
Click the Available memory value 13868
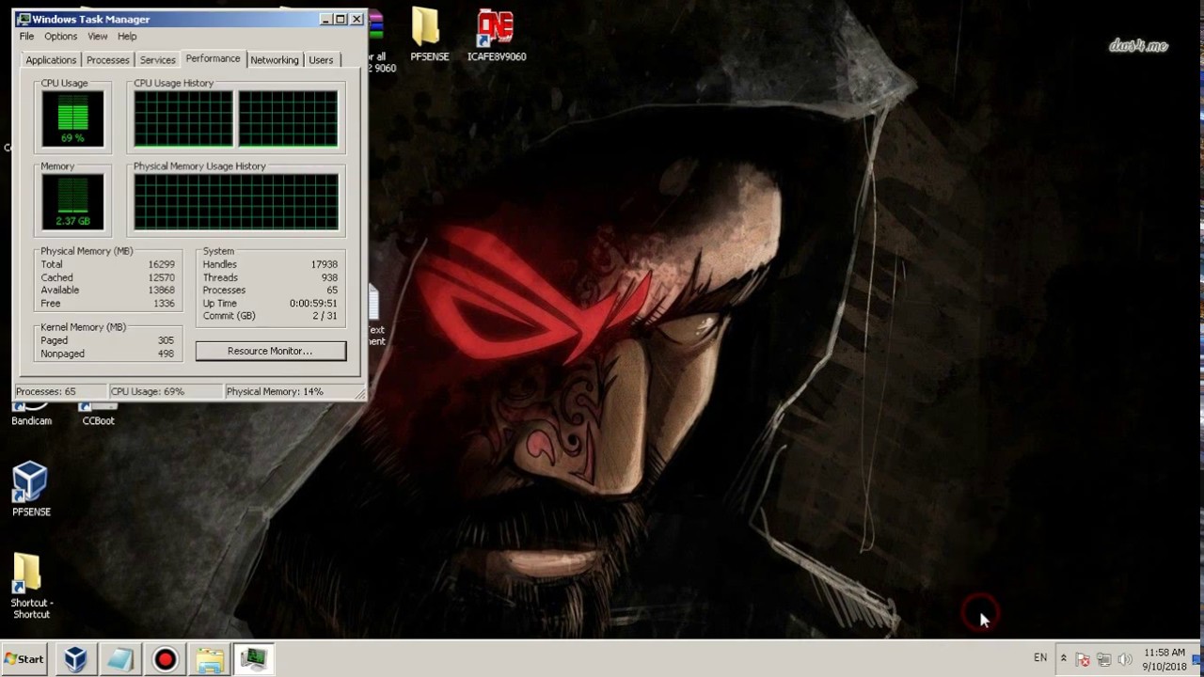161,290
